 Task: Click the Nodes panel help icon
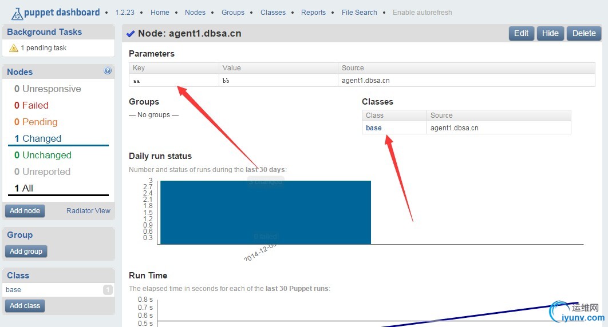point(108,71)
